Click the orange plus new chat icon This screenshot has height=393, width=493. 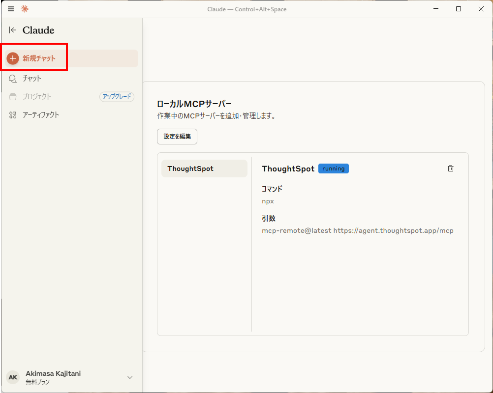(x=13, y=58)
